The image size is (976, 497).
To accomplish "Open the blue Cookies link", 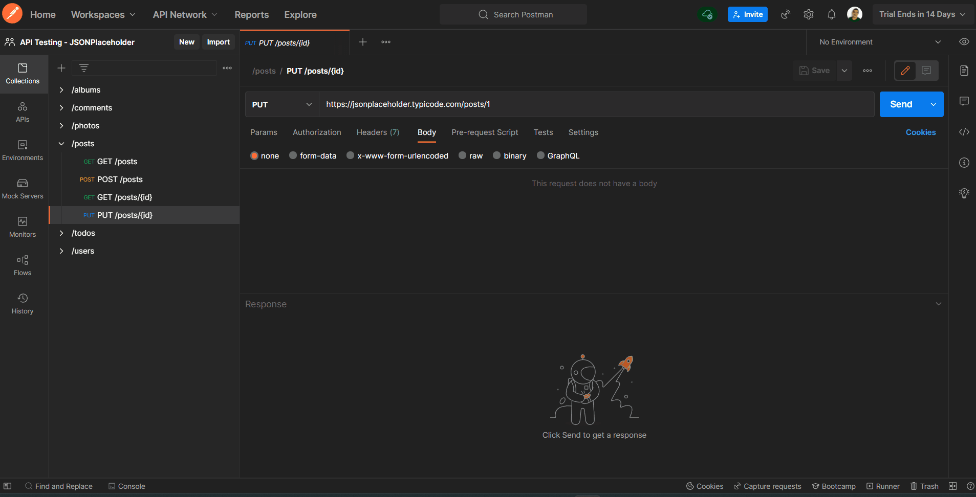I will point(921,132).
